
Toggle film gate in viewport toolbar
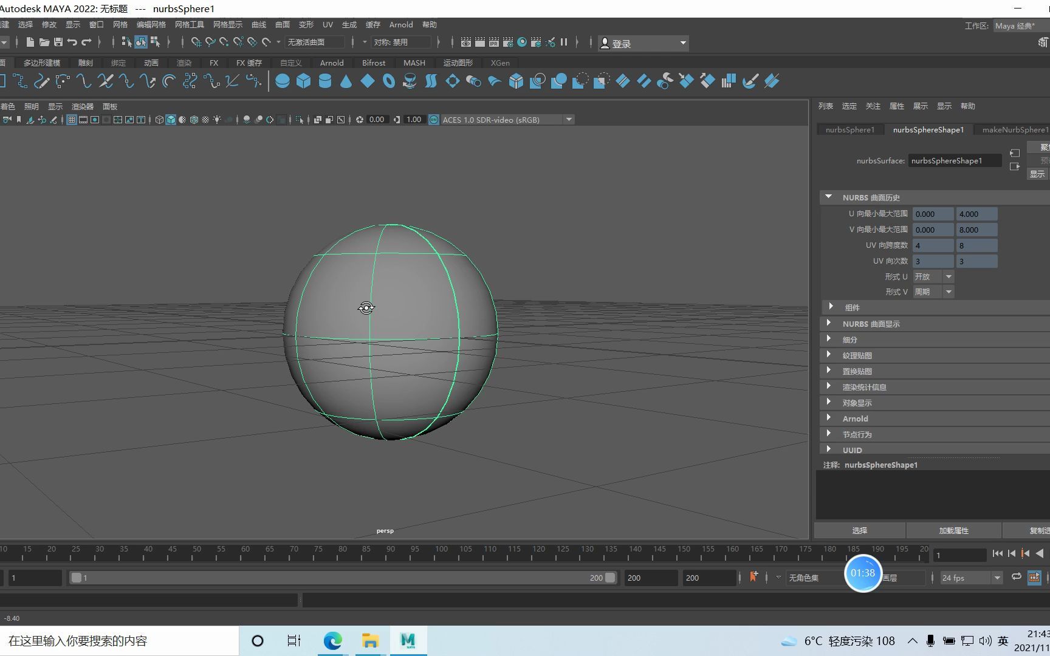click(x=83, y=120)
